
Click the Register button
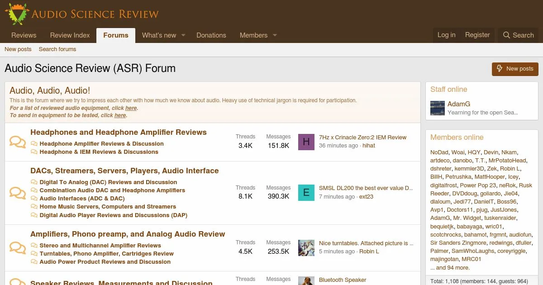[477, 35]
